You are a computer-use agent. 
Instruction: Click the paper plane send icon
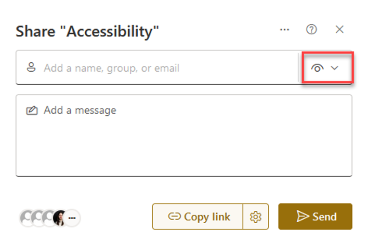(303, 217)
